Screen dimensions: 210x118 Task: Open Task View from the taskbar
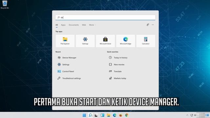(96, 115)
